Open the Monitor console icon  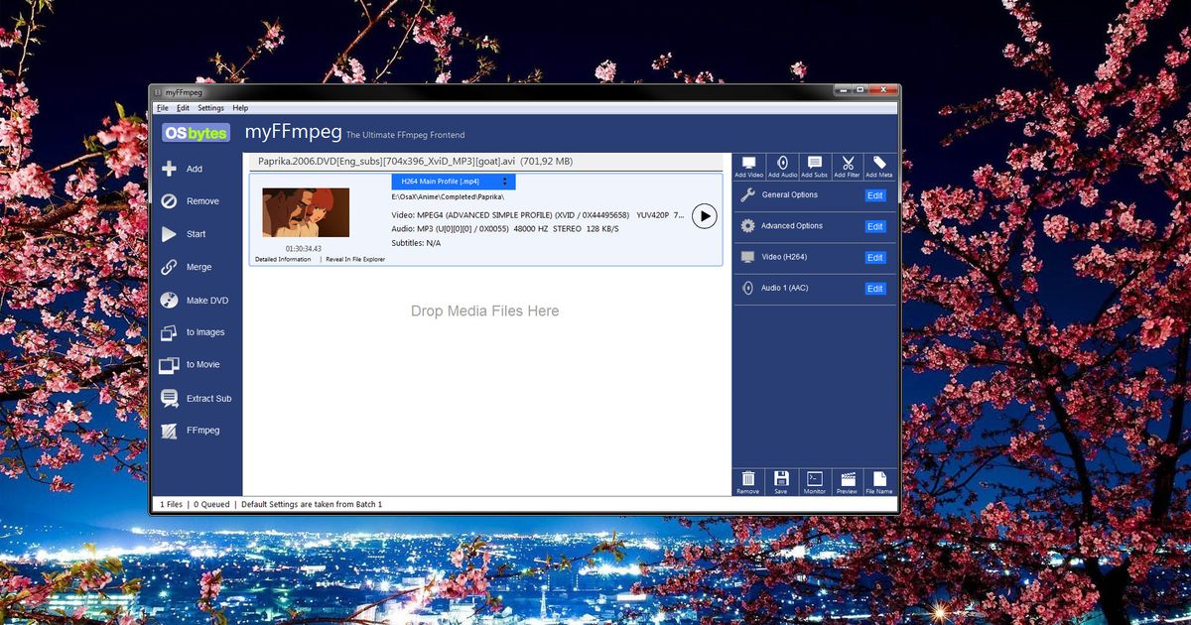click(814, 482)
